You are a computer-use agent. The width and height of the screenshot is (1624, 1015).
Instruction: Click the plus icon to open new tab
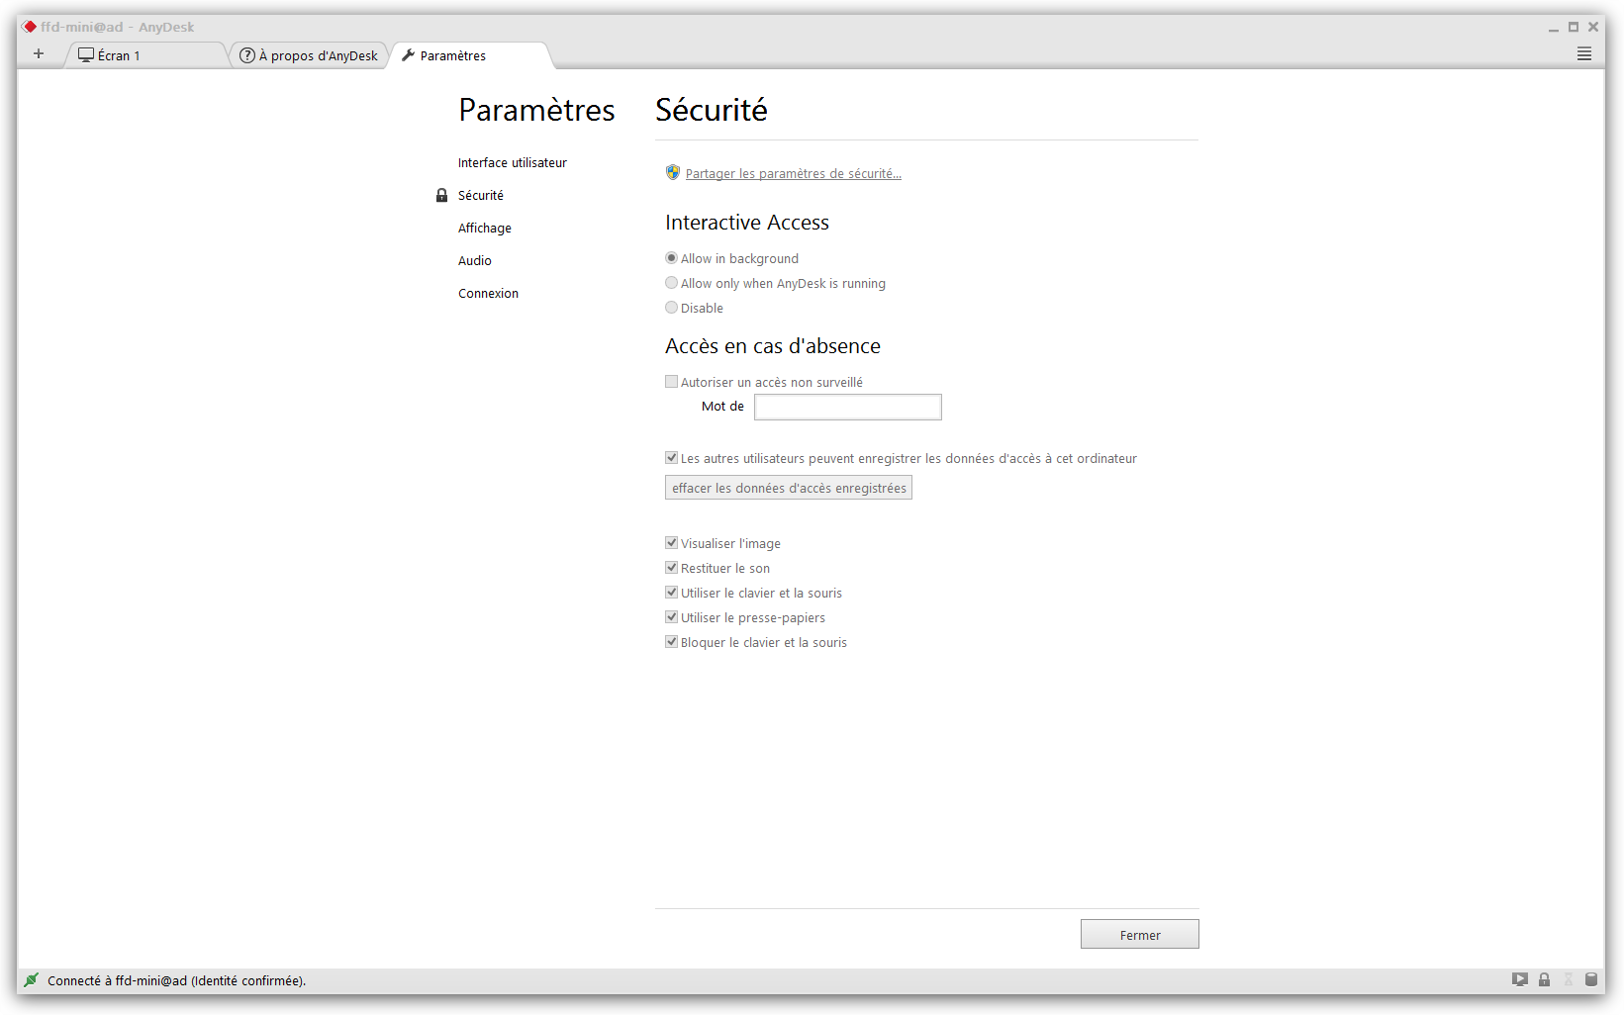click(x=39, y=53)
